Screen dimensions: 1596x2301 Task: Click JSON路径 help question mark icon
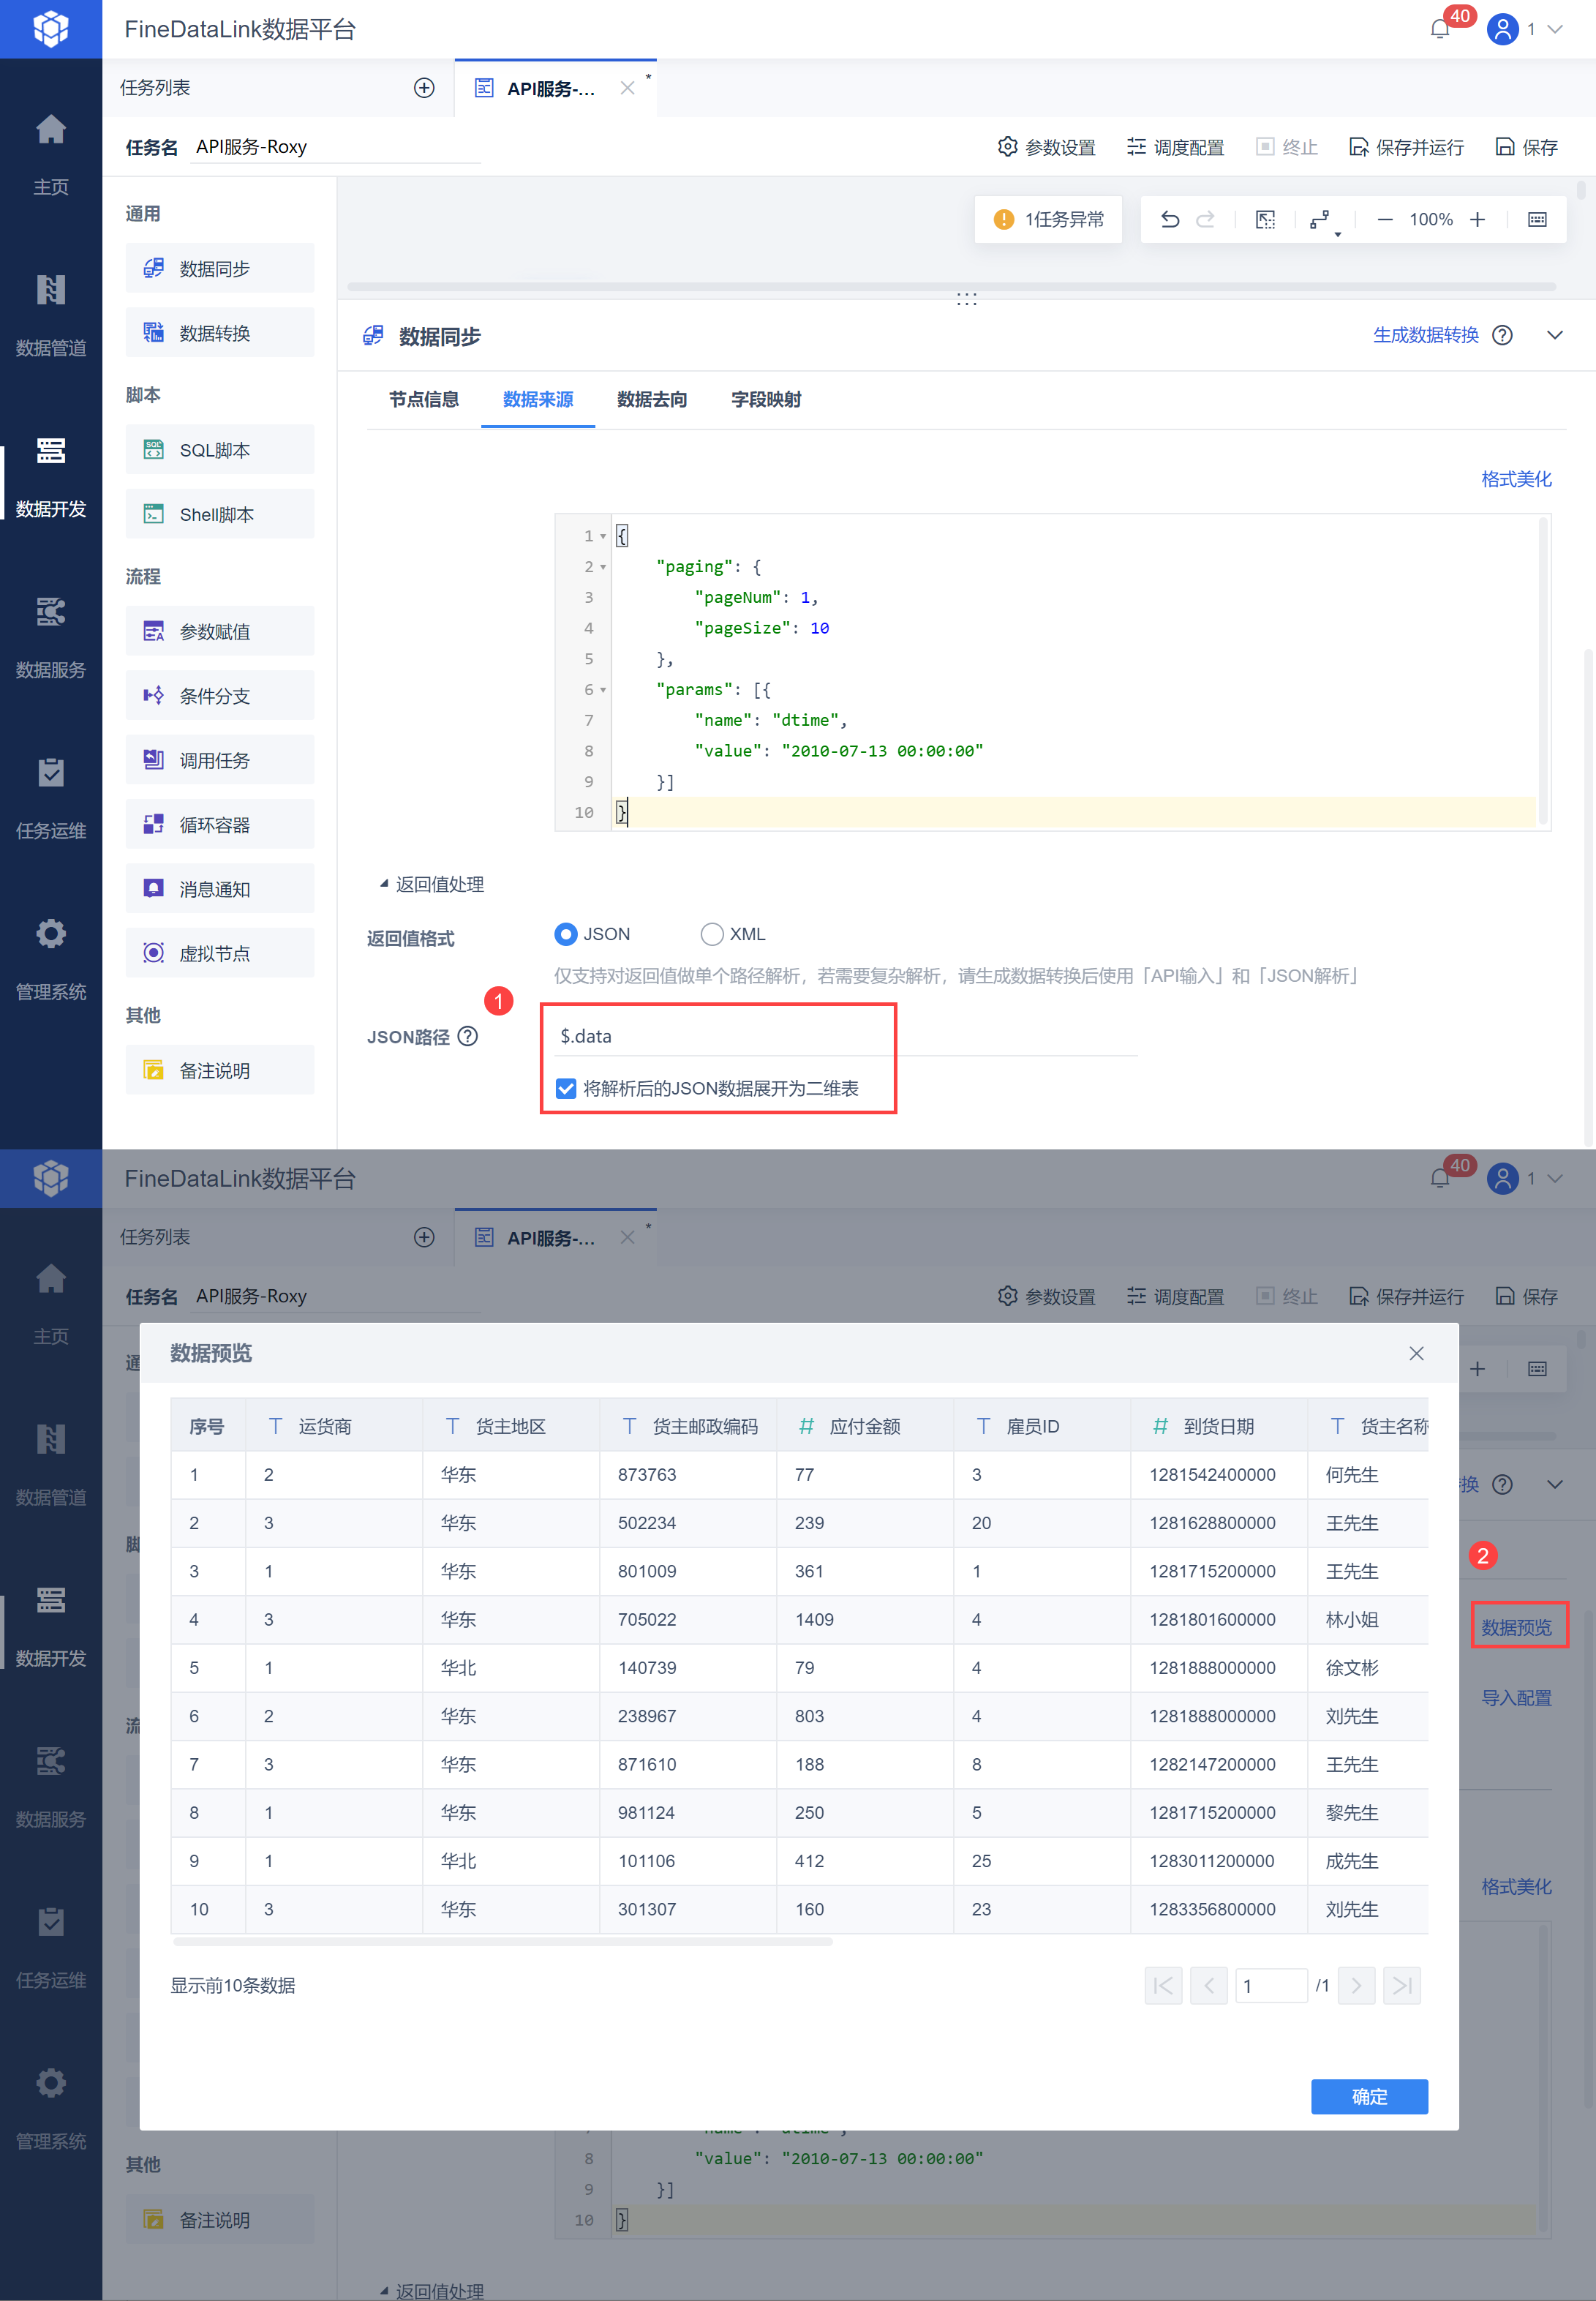pyautogui.click(x=467, y=1036)
